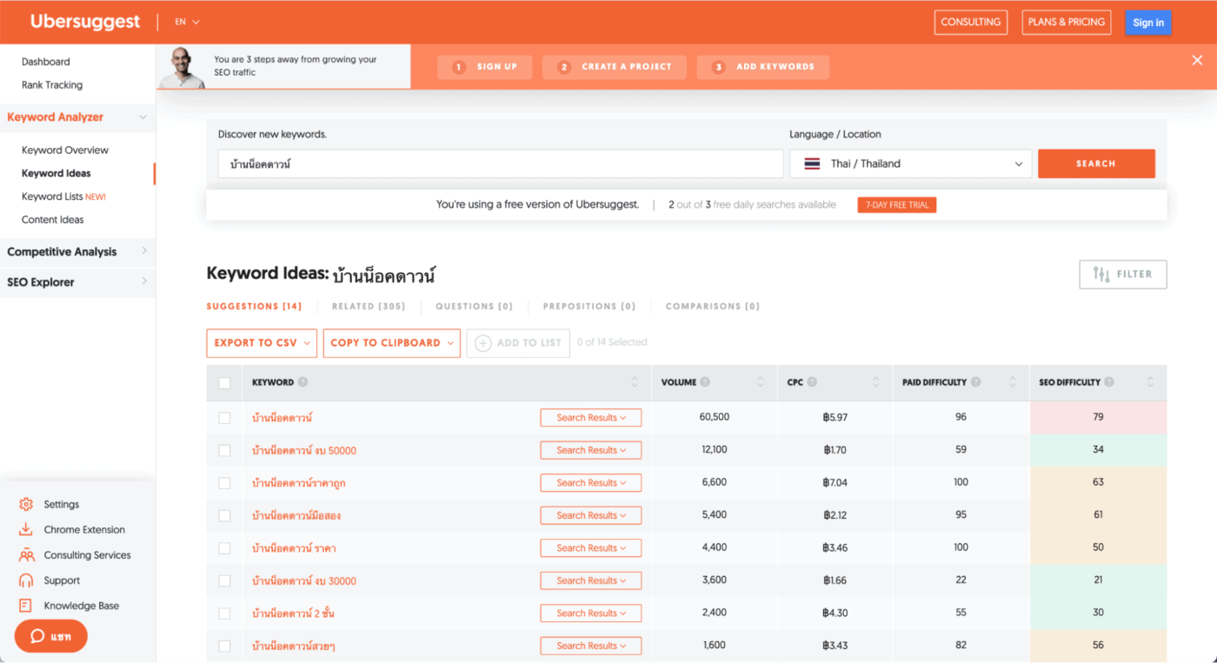The height and width of the screenshot is (663, 1217).
Task: Check the box for the 2,400 volume row
Action: [224, 613]
